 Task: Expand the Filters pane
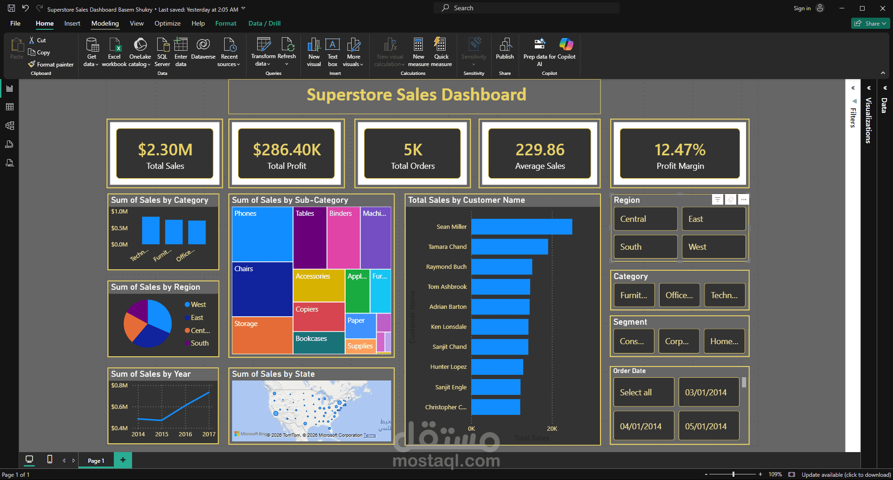(853, 88)
